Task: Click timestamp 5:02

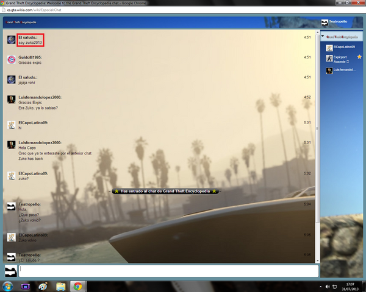Action: point(307,173)
